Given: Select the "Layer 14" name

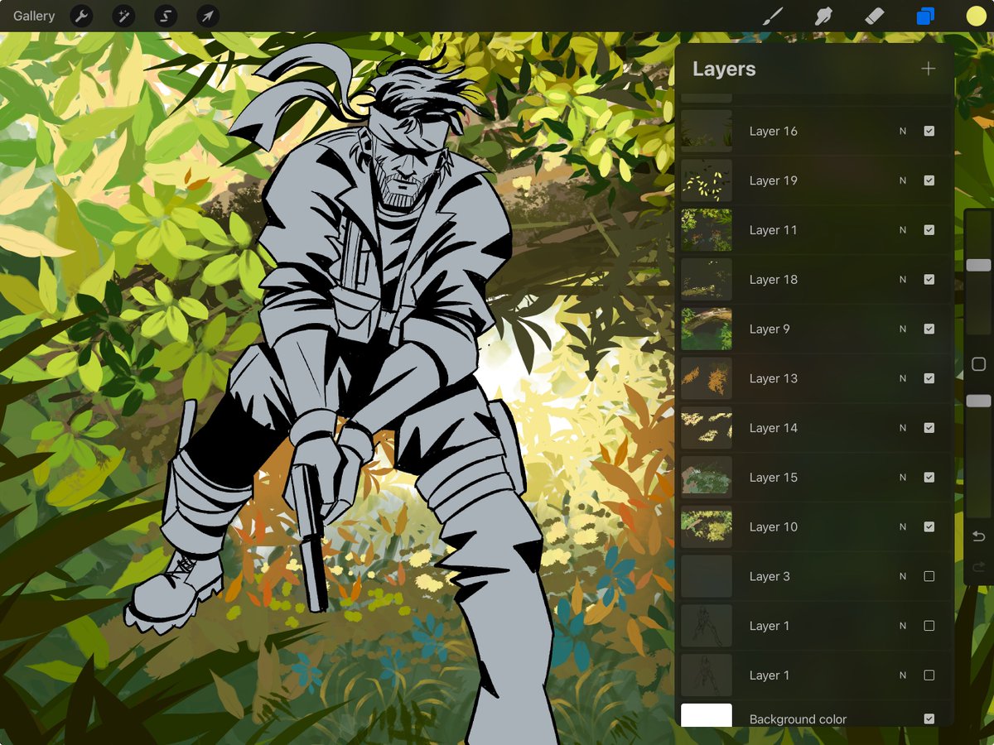Looking at the screenshot, I should (x=774, y=428).
